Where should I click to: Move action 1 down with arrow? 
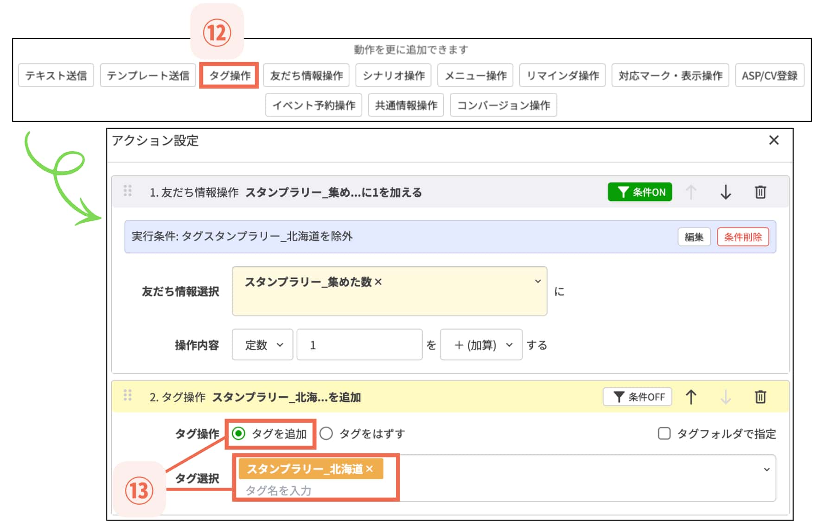[x=725, y=192]
